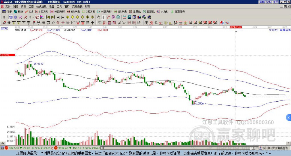This screenshot has width=291, height=156.
Task: Open the 设置 menu
Action: click(52, 7)
